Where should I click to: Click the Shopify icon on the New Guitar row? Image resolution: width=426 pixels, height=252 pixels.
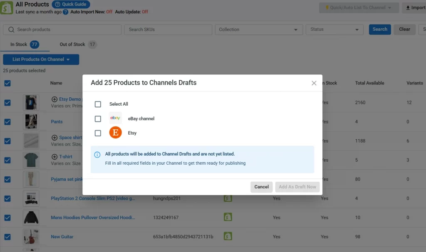(x=228, y=236)
